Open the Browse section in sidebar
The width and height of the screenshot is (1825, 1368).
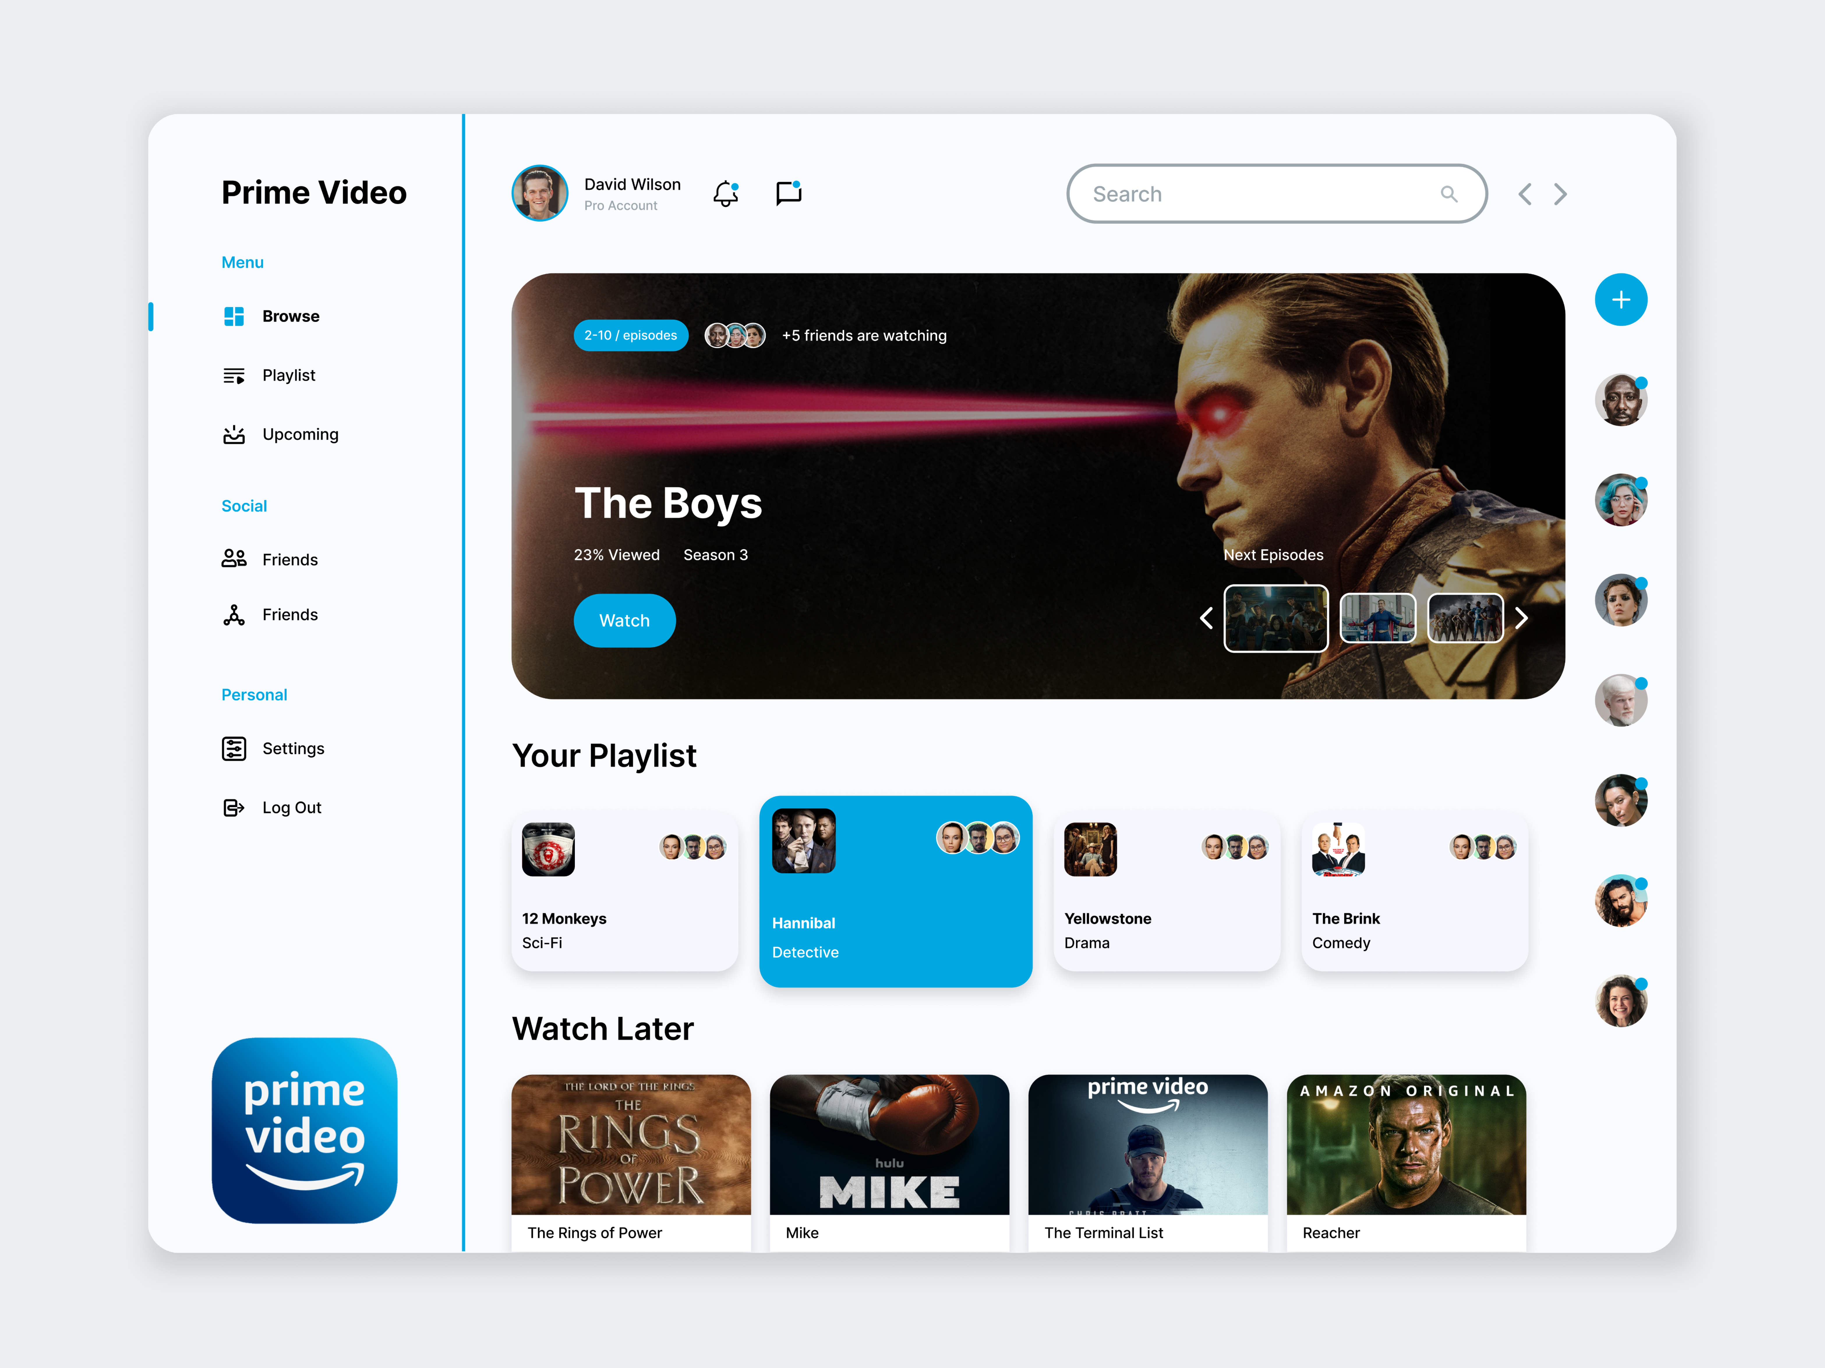click(234, 316)
